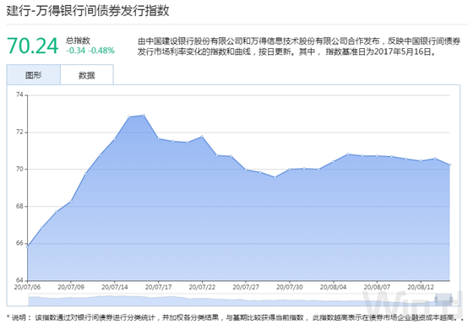Click the lowest dip point after 20/07/27
Viewport: 468px width, 324px height.
tap(275, 177)
